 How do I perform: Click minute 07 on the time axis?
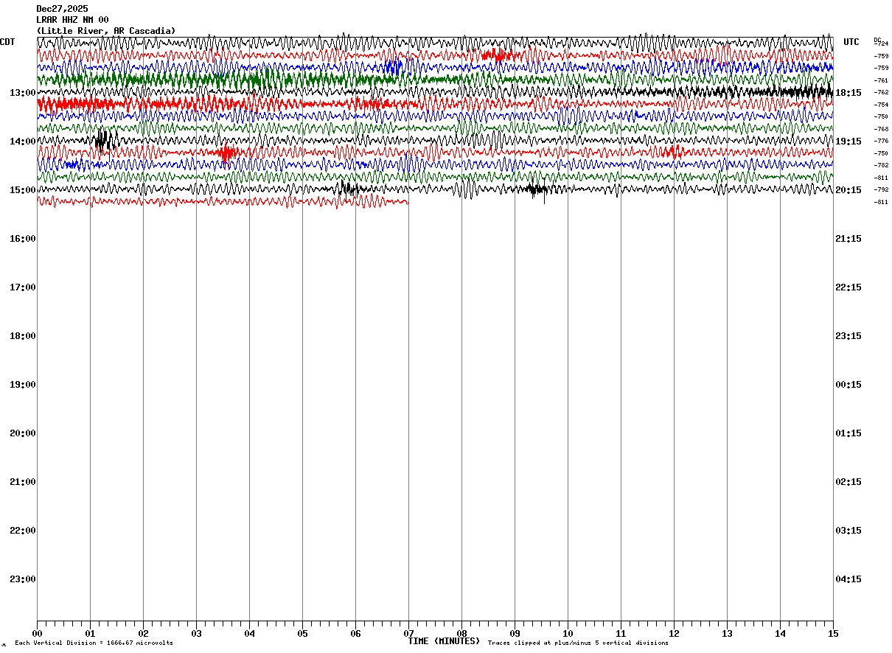(408, 633)
